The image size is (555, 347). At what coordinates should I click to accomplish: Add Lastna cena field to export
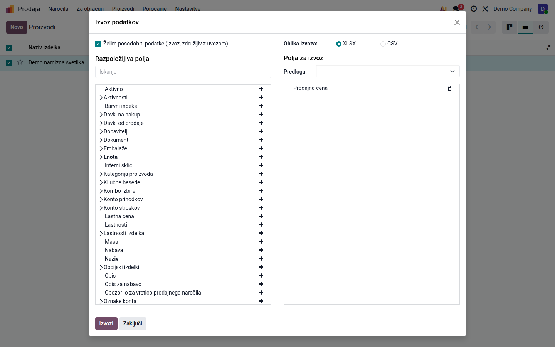click(261, 216)
